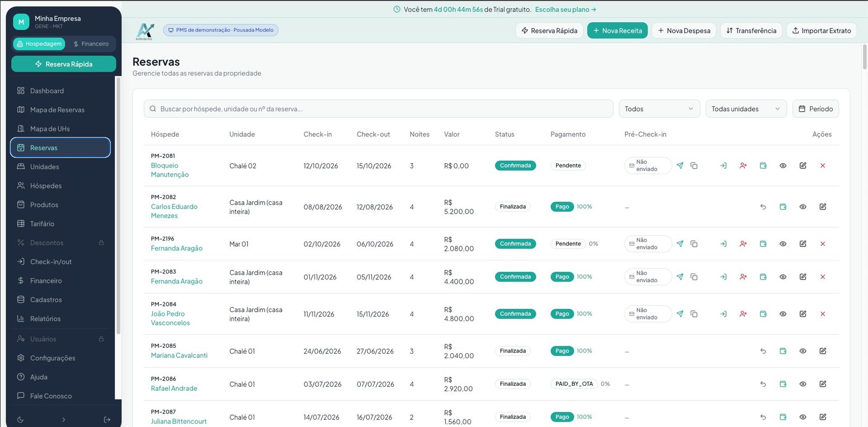The image size is (868, 427).
Task: Open the Todos status filter dropdown
Action: tap(659, 109)
